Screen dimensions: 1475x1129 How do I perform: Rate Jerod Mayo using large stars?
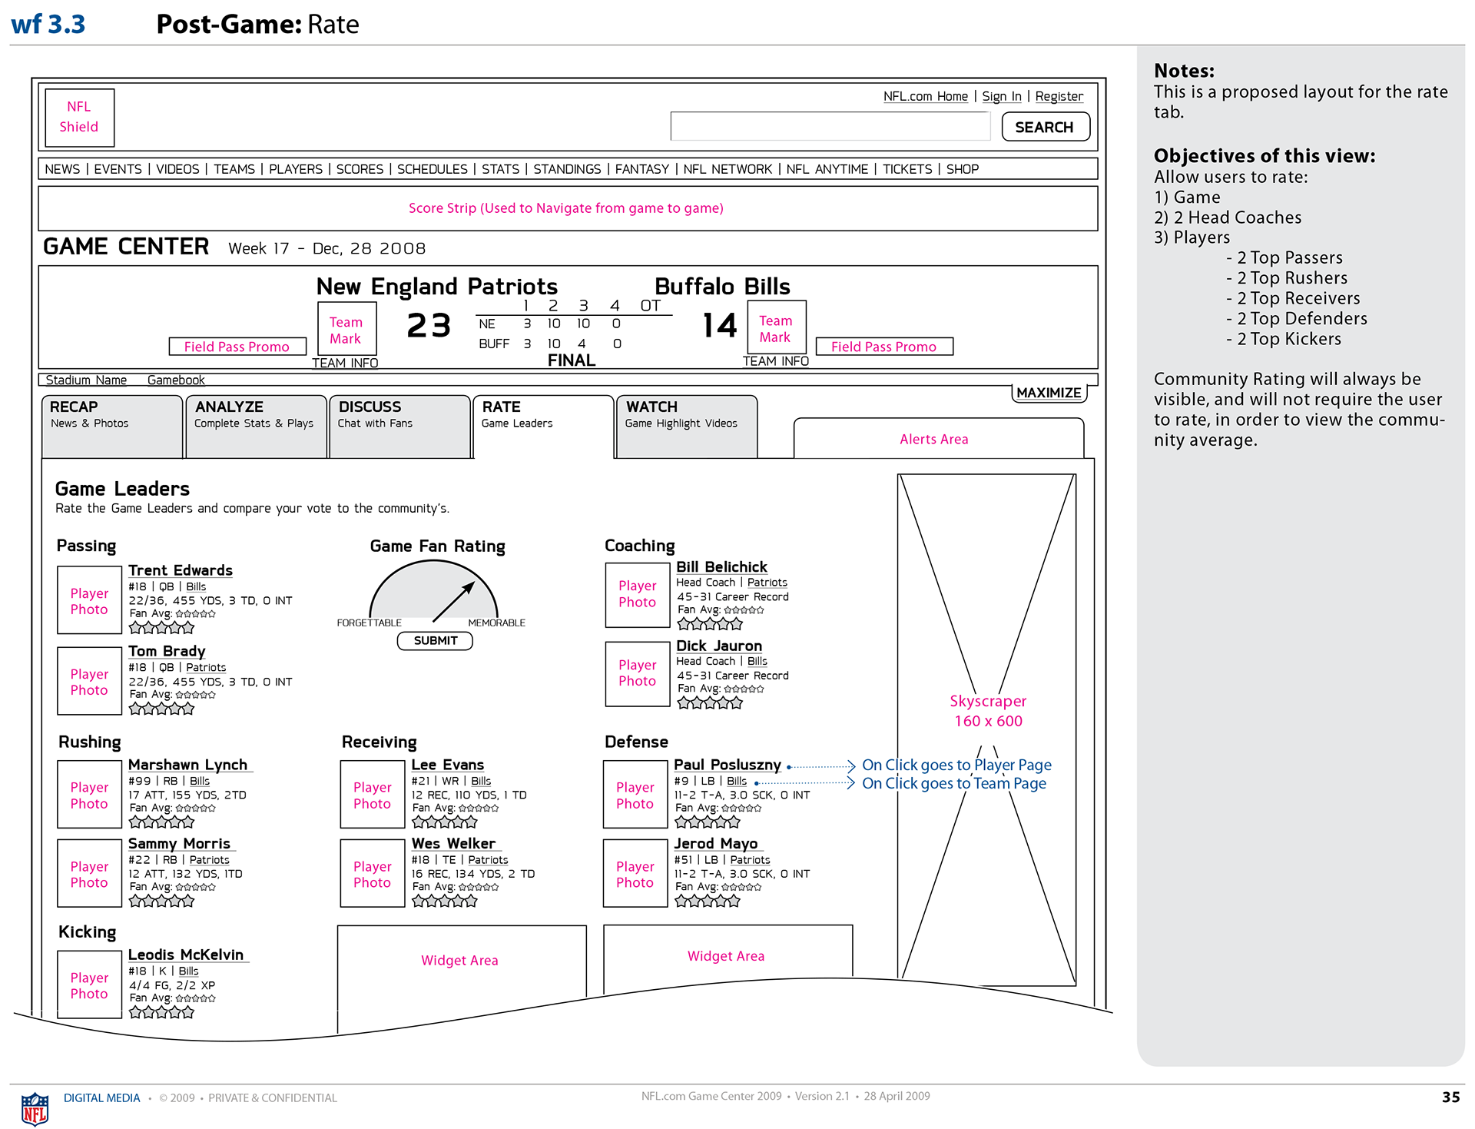click(x=708, y=901)
